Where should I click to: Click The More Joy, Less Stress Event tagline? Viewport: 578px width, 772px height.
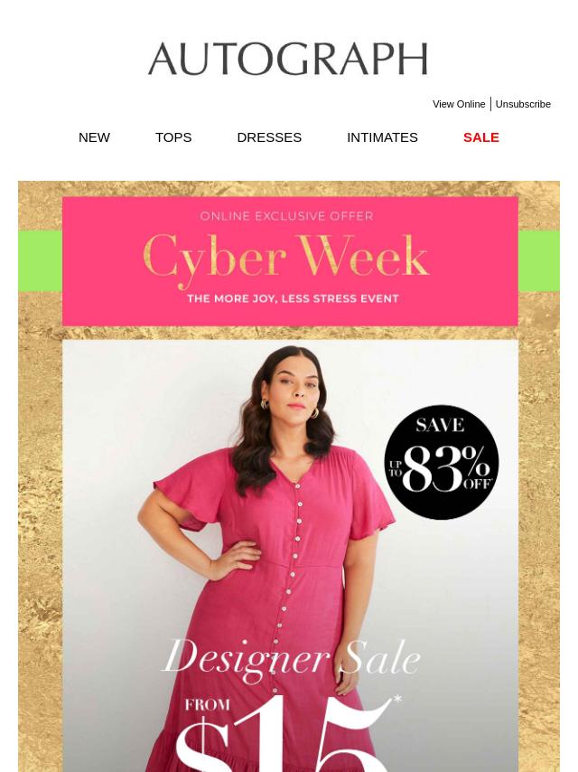coord(293,298)
